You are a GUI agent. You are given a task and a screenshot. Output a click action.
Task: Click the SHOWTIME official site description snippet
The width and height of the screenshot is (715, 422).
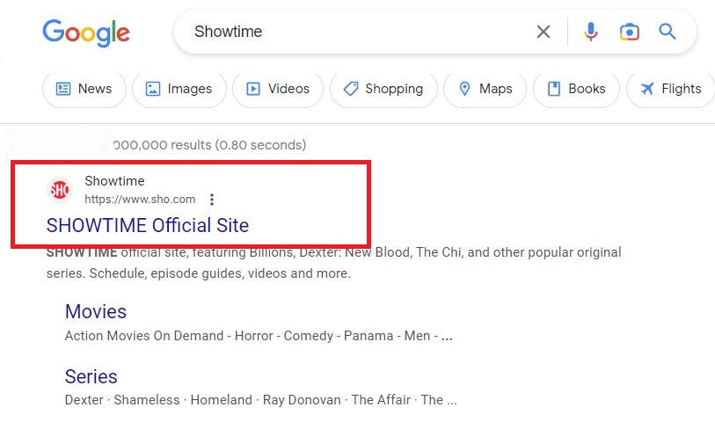tap(334, 263)
